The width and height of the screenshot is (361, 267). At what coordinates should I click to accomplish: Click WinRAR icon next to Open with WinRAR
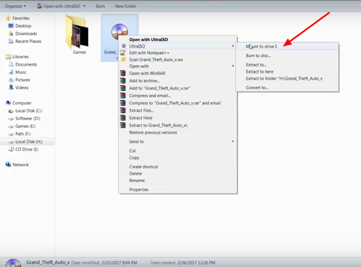pos(123,73)
